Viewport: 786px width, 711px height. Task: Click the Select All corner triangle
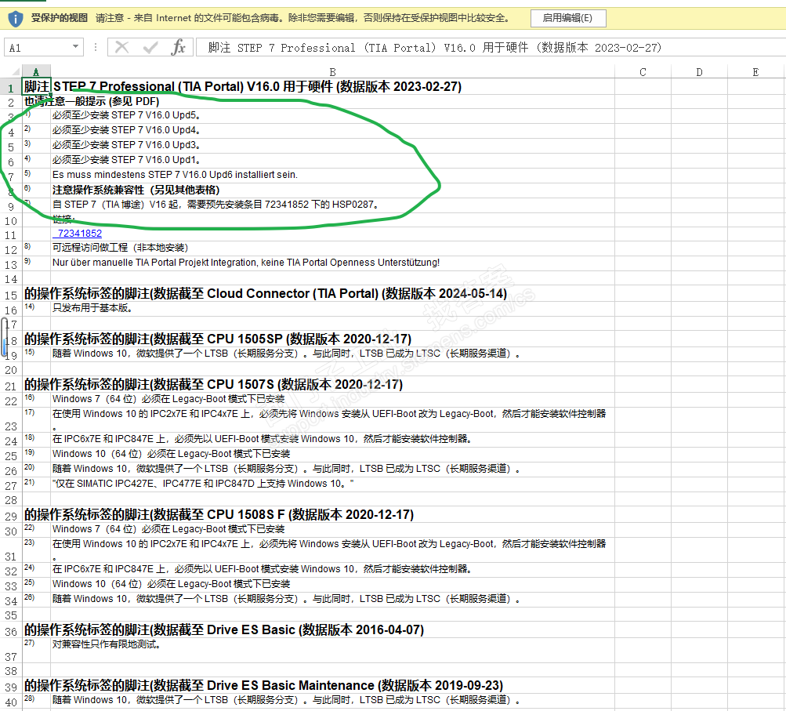coord(16,71)
